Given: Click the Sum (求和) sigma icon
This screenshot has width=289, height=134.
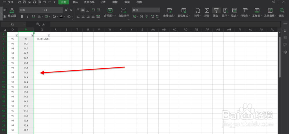Looking at the screenshot, I should tap(207, 10).
